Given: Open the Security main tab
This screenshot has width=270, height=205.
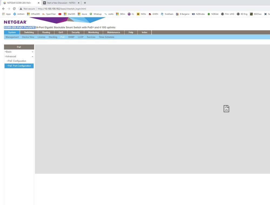Looking at the screenshot, I should coord(76,32).
